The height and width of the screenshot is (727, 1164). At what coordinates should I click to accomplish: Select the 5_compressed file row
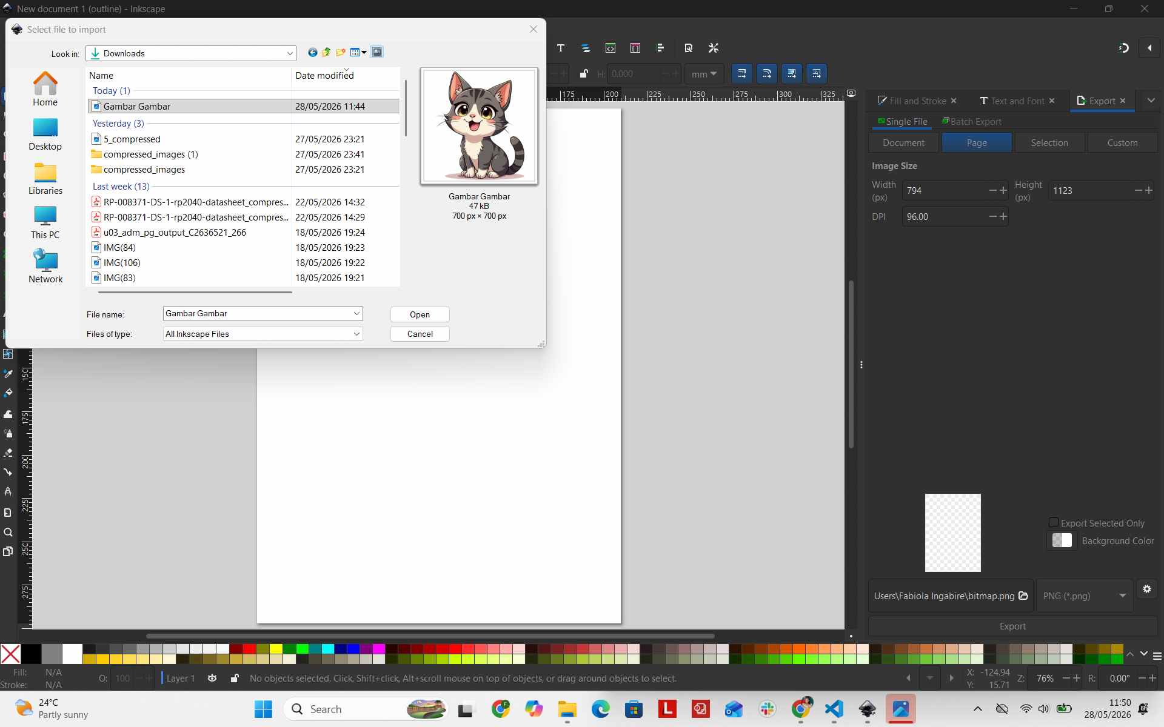244,139
